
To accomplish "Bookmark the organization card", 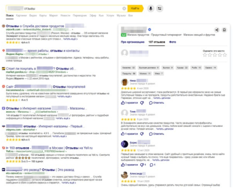I will pyautogui.click(x=224, y=30).
